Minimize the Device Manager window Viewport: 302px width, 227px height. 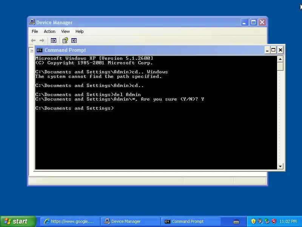click(244, 22)
